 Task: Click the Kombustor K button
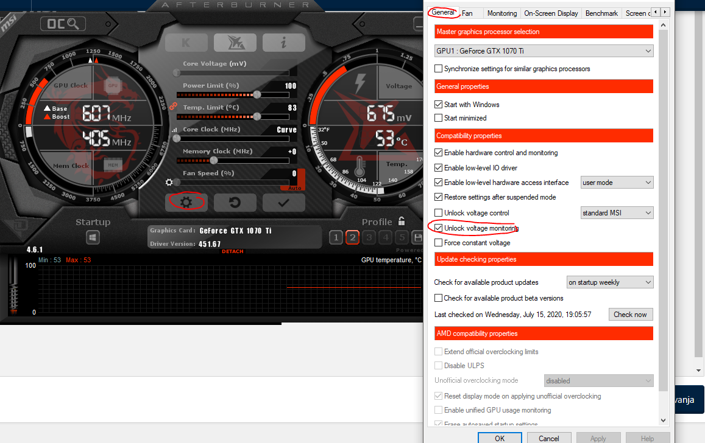tap(186, 43)
